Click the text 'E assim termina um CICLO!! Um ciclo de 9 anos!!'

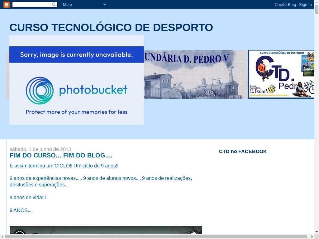point(64,166)
